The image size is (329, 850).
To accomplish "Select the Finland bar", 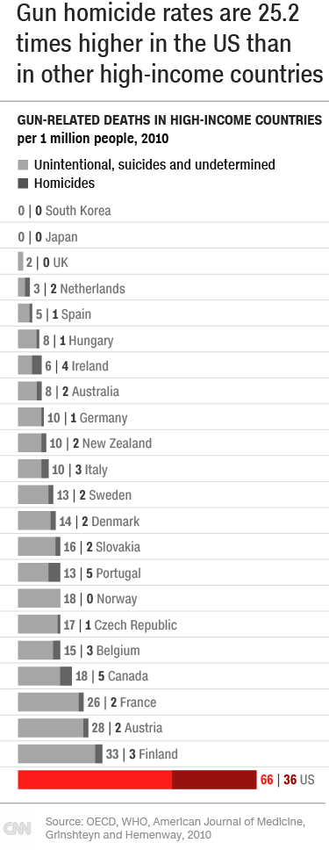I will pyautogui.click(x=61, y=754).
